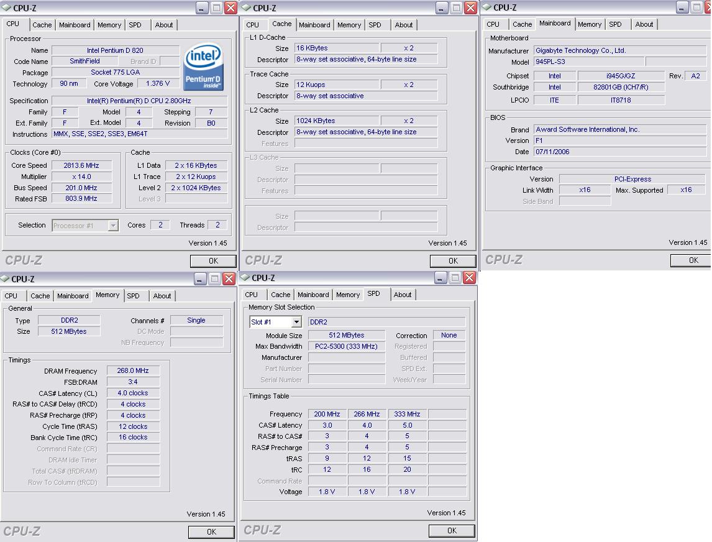Open Memory tab in the Memory Slot Selection window

(x=348, y=295)
